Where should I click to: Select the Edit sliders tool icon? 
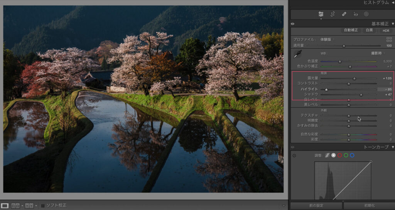tap(321, 14)
